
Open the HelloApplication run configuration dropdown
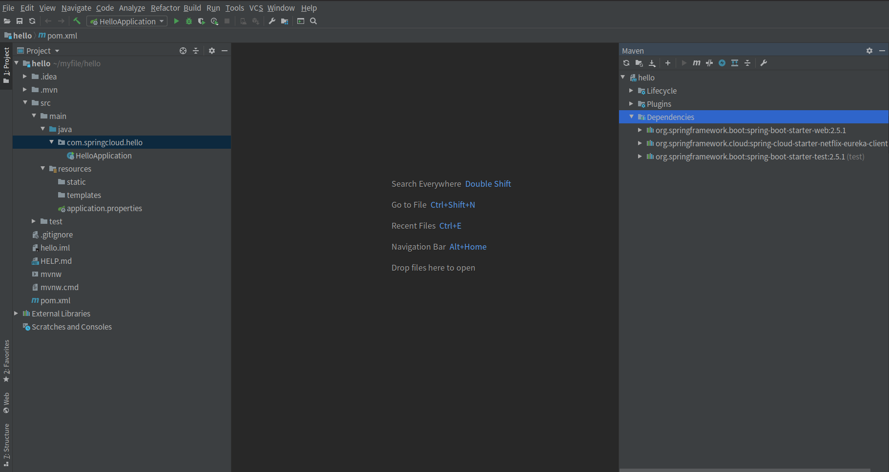coord(127,21)
